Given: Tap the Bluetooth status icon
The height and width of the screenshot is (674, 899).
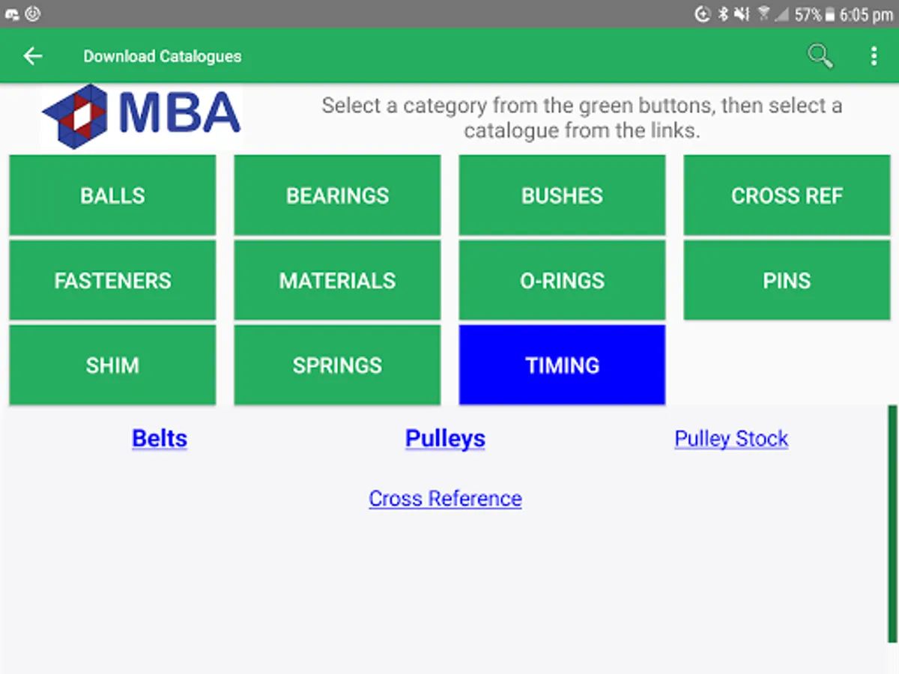Looking at the screenshot, I should point(723,14).
